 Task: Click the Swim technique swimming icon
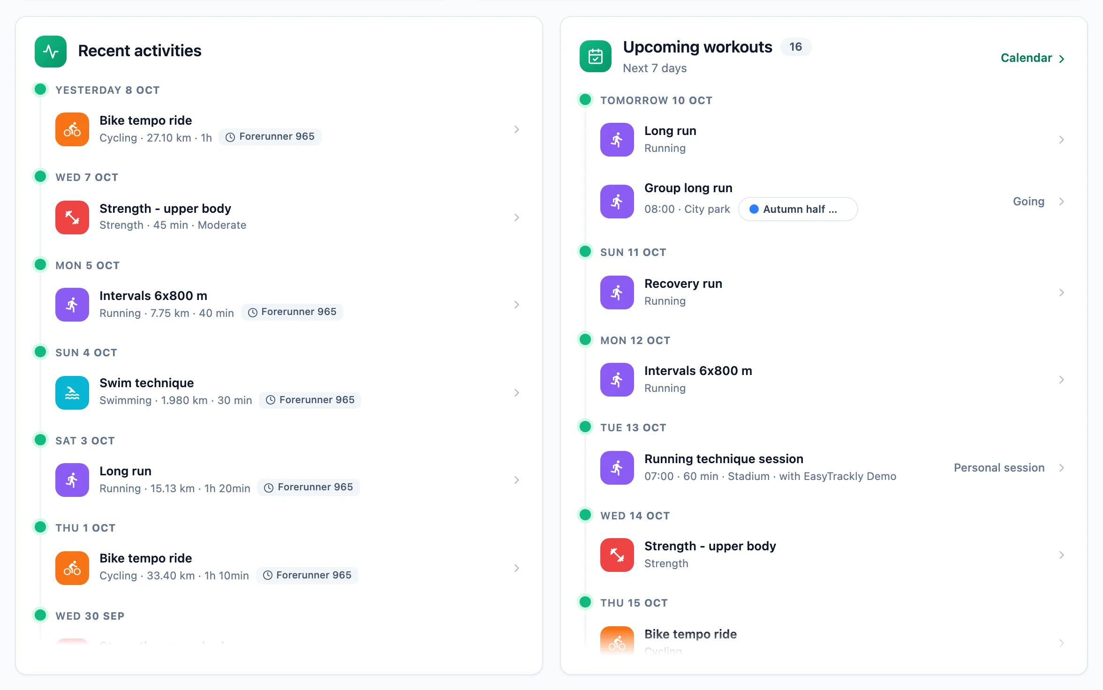click(72, 393)
